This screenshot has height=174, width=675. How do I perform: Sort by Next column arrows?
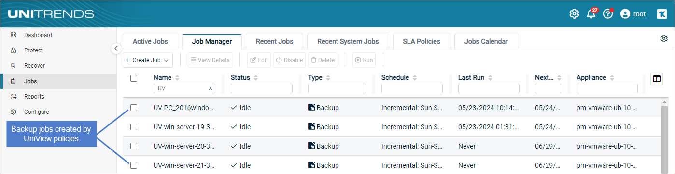click(559, 77)
